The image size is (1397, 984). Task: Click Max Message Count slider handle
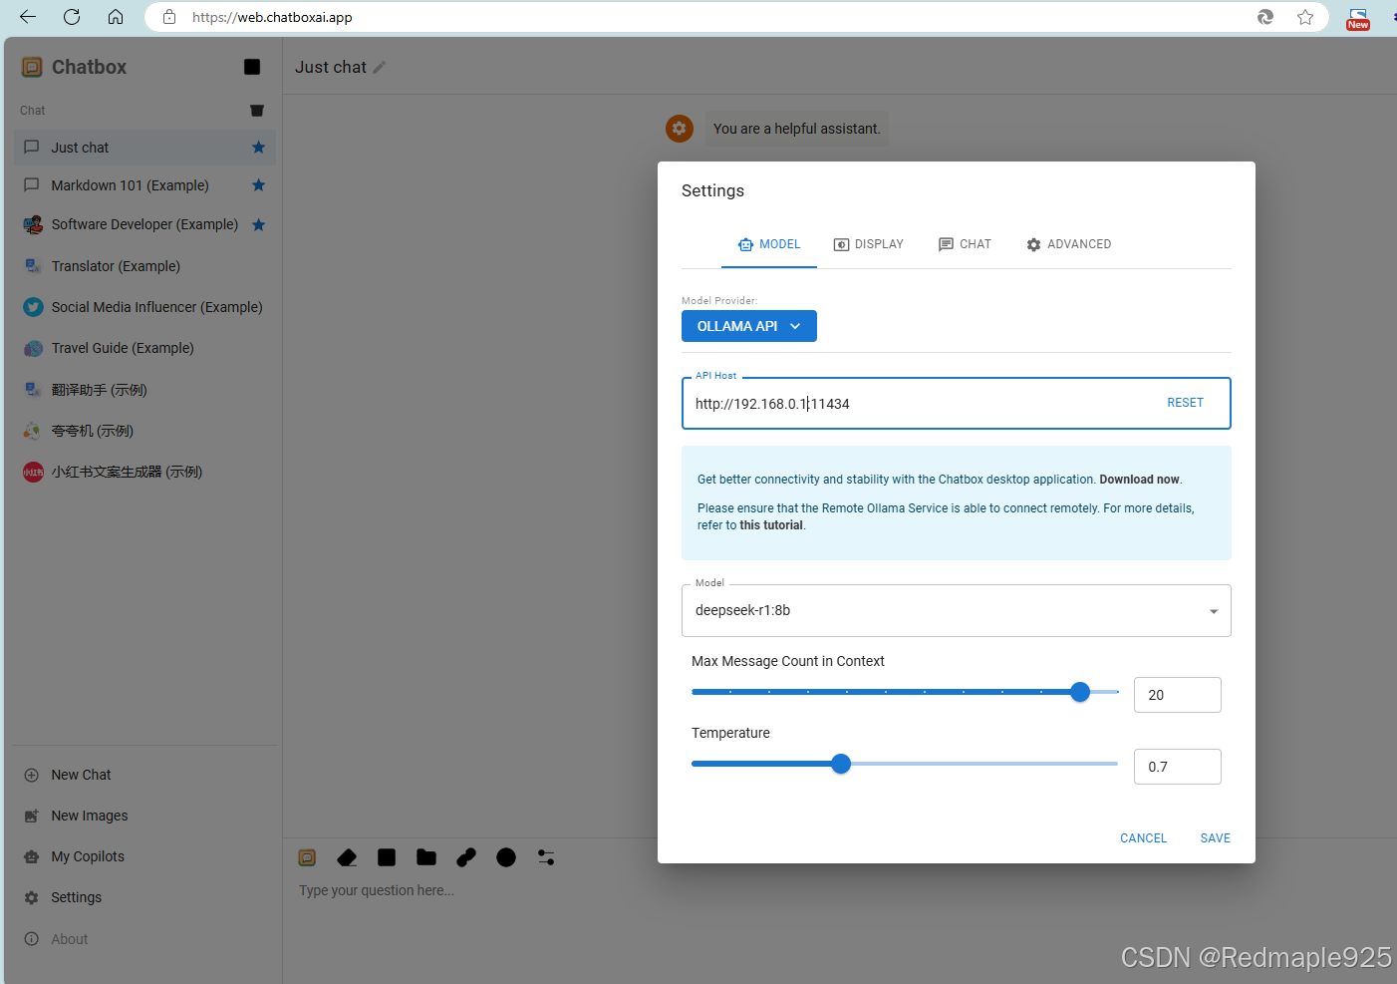point(1080,692)
